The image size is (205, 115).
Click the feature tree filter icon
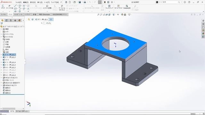[2, 24]
